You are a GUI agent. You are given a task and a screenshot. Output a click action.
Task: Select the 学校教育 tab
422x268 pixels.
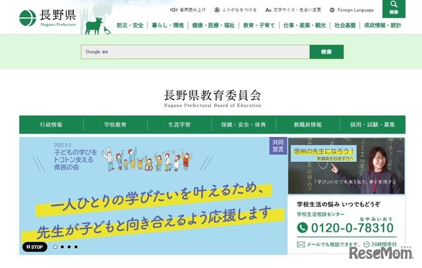[115, 124]
